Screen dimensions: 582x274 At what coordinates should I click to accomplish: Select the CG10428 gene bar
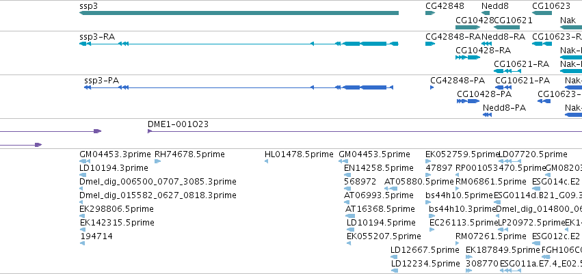468,27
